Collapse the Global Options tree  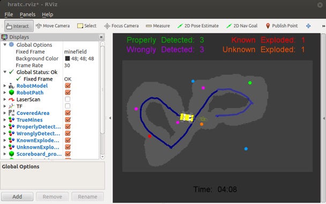tap(5, 45)
